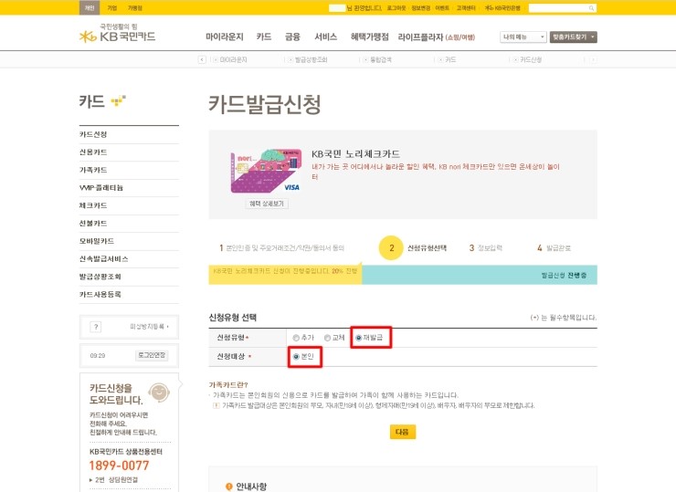The image size is (676, 492).
Task: Open the 카드 main menu
Action: click(264, 37)
